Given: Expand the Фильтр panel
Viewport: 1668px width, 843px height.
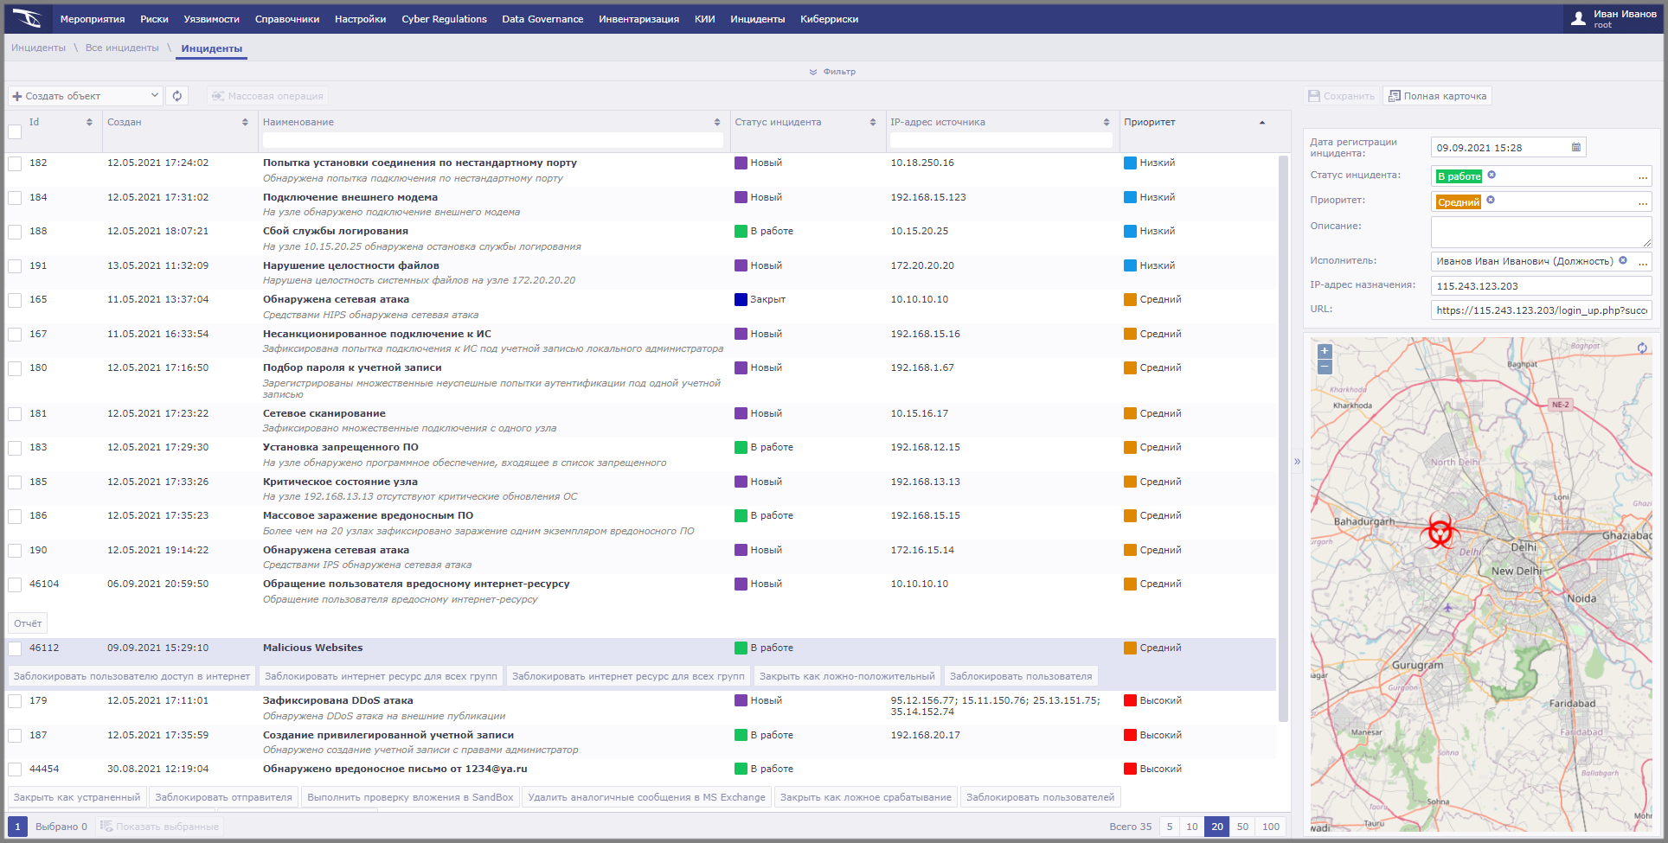Looking at the screenshot, I should tap(831, 72).
